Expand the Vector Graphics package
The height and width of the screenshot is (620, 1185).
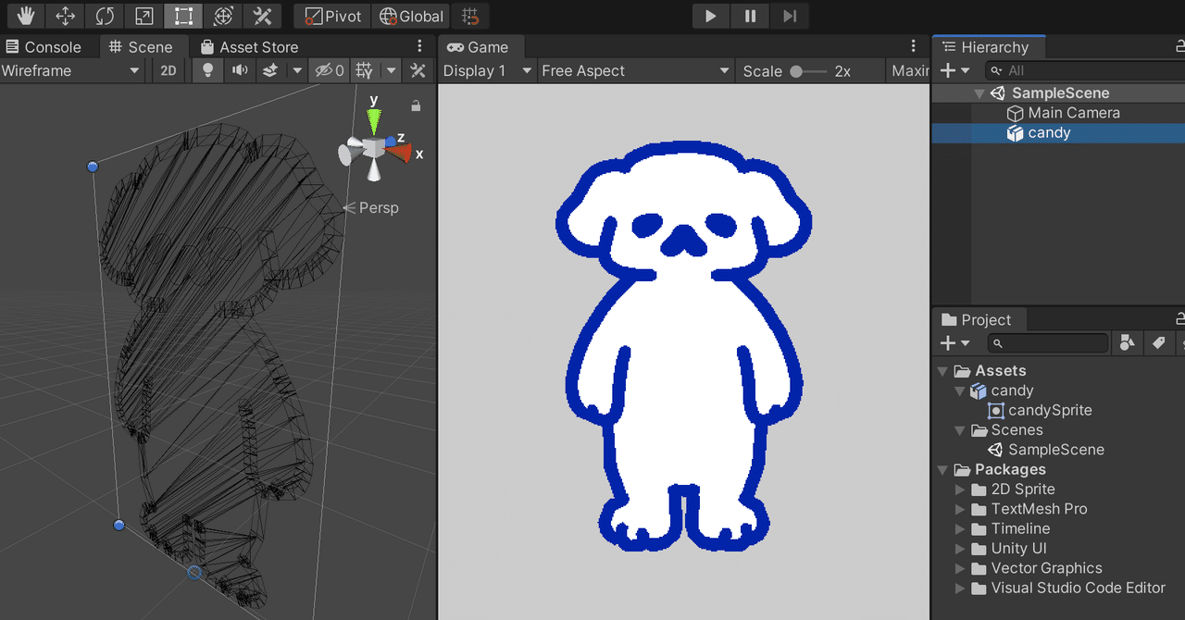click(960, 568)
